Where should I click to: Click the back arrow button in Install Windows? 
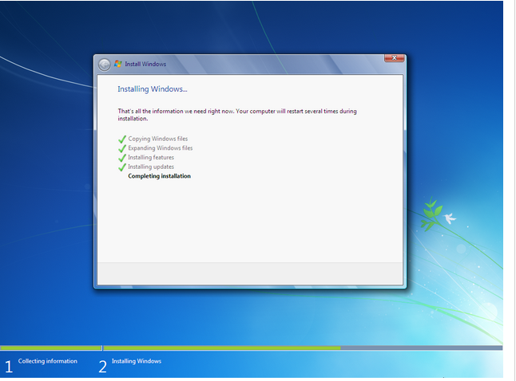coord(105,65)
